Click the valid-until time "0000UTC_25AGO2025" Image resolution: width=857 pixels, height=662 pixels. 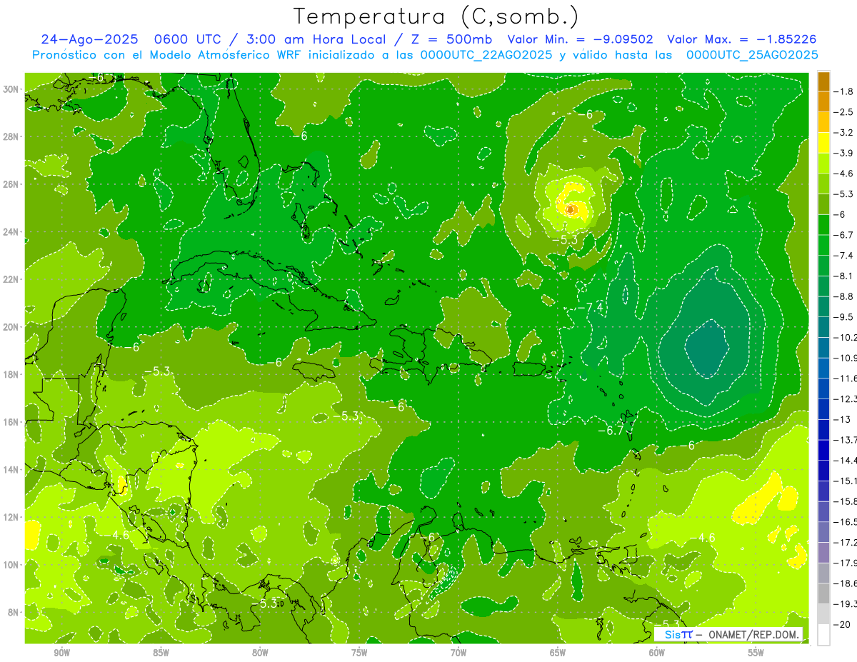click(x=752, y=55)
